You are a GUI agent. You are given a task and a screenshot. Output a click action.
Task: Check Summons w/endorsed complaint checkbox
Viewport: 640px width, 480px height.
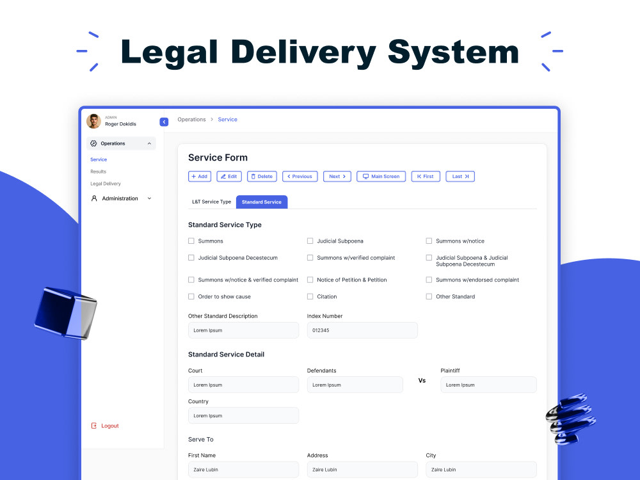(x=429, y=280)
